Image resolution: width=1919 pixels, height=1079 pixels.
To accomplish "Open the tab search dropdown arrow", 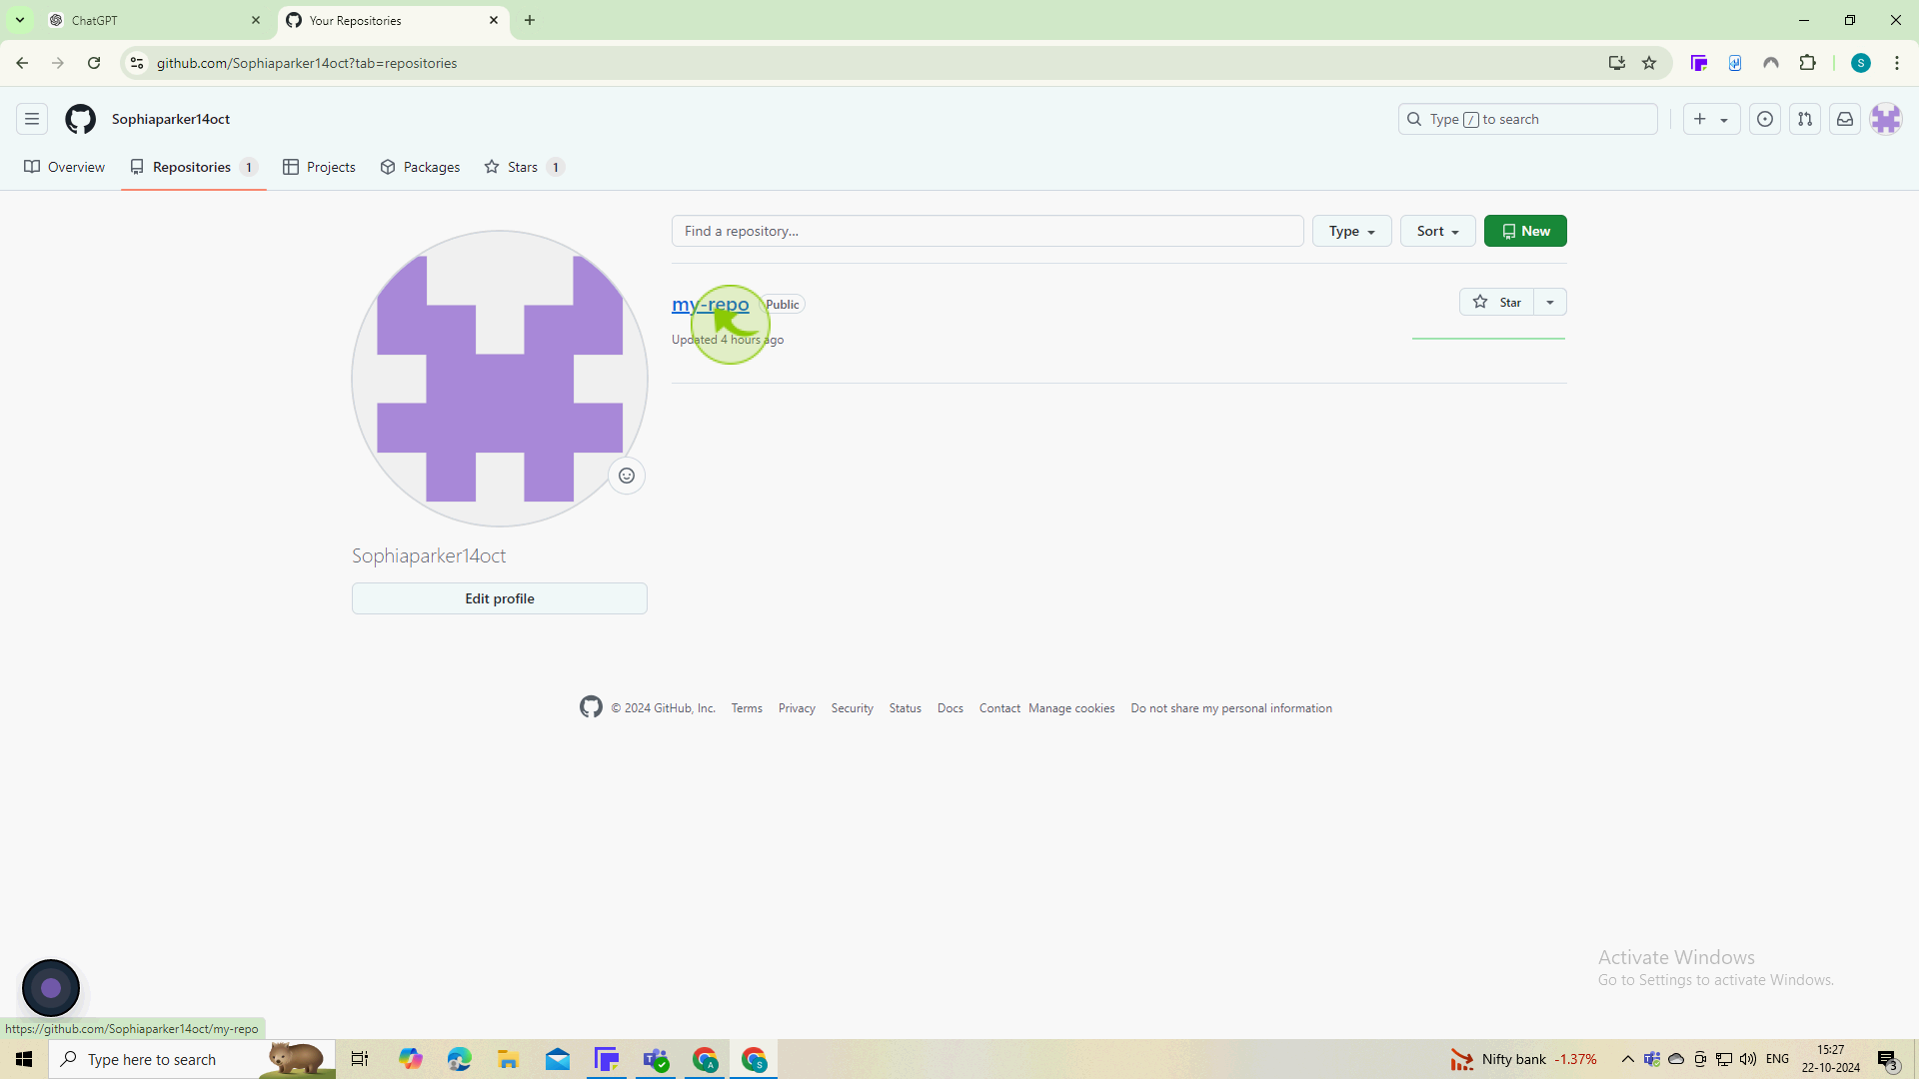I will (x=20, y=20).
